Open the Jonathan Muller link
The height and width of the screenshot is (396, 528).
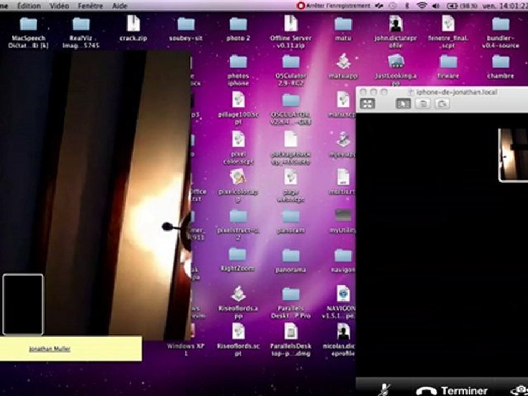(x=50, y=349)
